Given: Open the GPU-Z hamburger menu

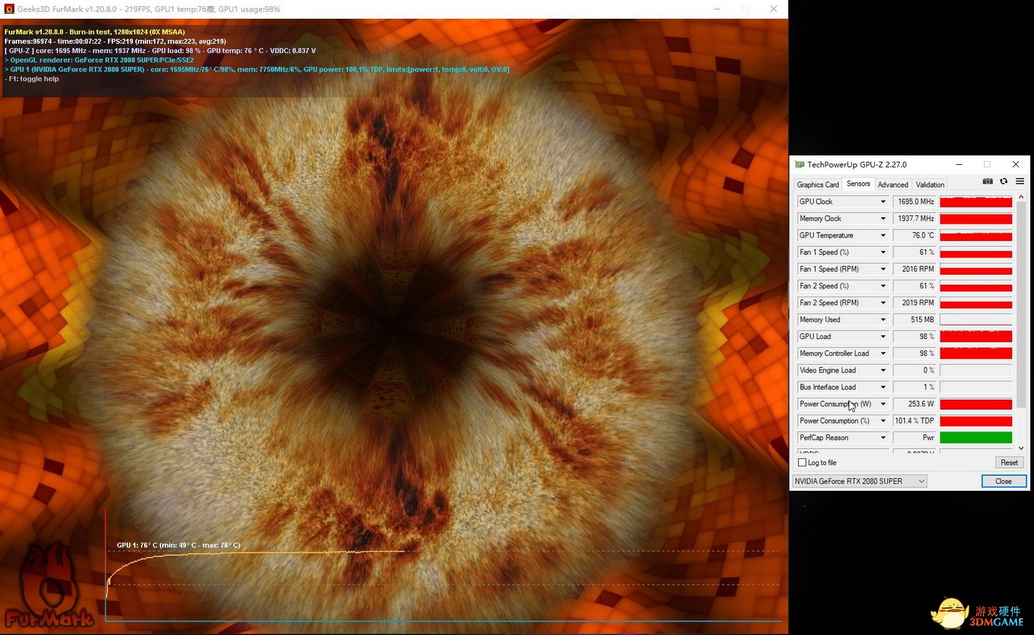Looking at the screenshot, I should tap(1020, 182).
